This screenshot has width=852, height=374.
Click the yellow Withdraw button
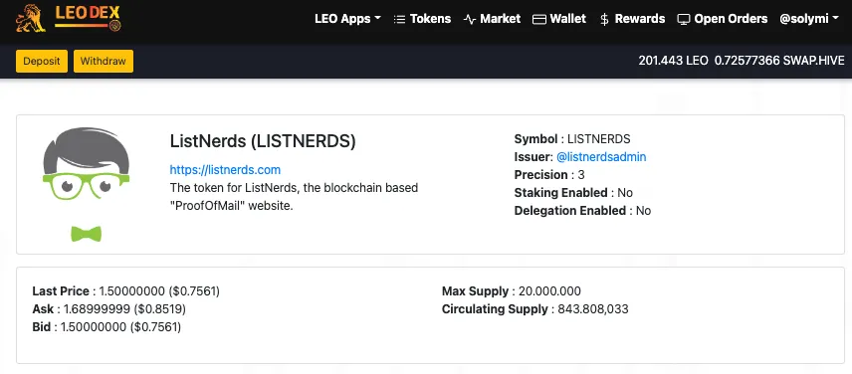pos(104,61)
